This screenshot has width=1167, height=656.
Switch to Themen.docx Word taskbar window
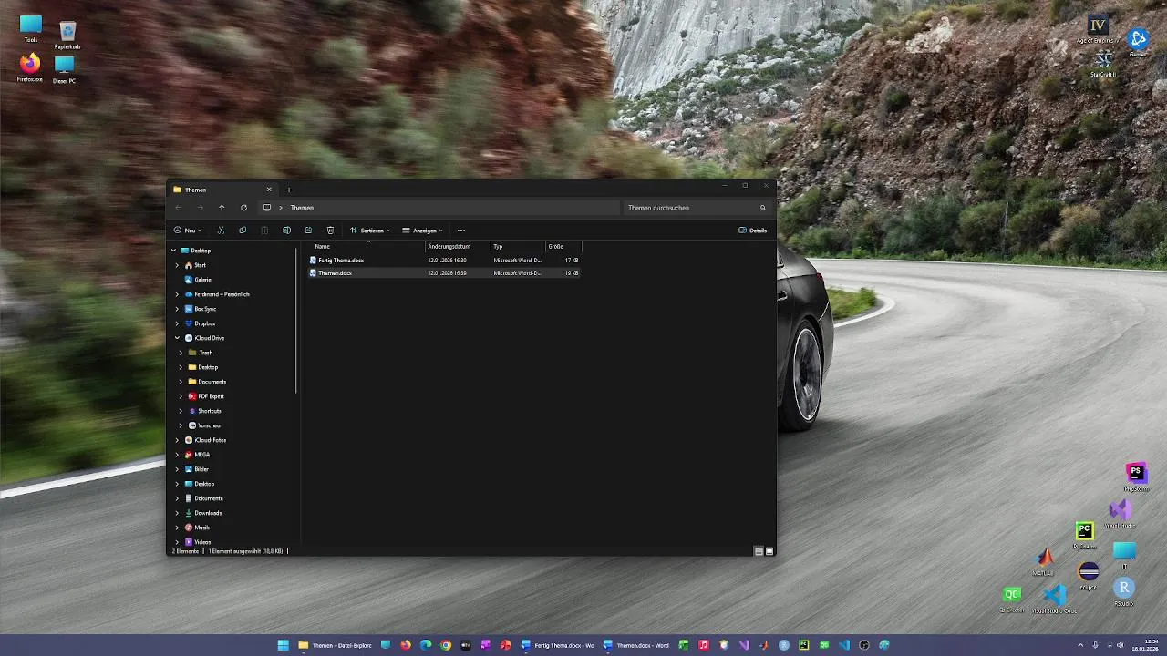click(x=636, y=645)
